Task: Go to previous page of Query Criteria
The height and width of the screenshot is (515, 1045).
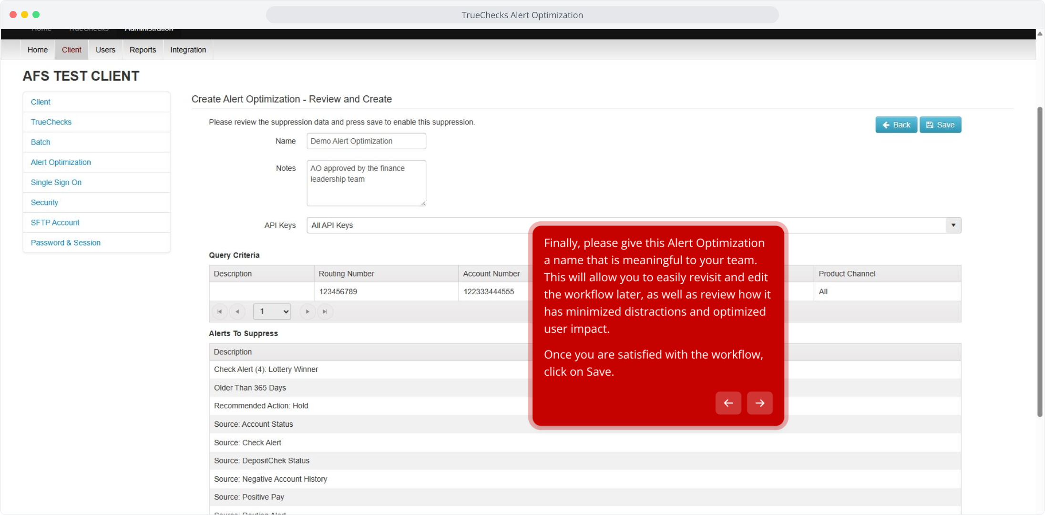Action: [x=237, y=312]
